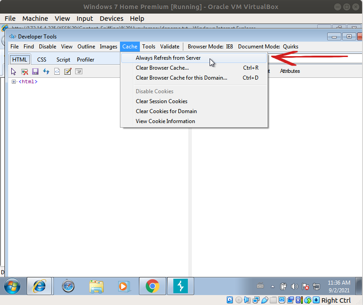The image size is (363, 305).
Task: Open the Validate menu
Action: click(170, 47)
